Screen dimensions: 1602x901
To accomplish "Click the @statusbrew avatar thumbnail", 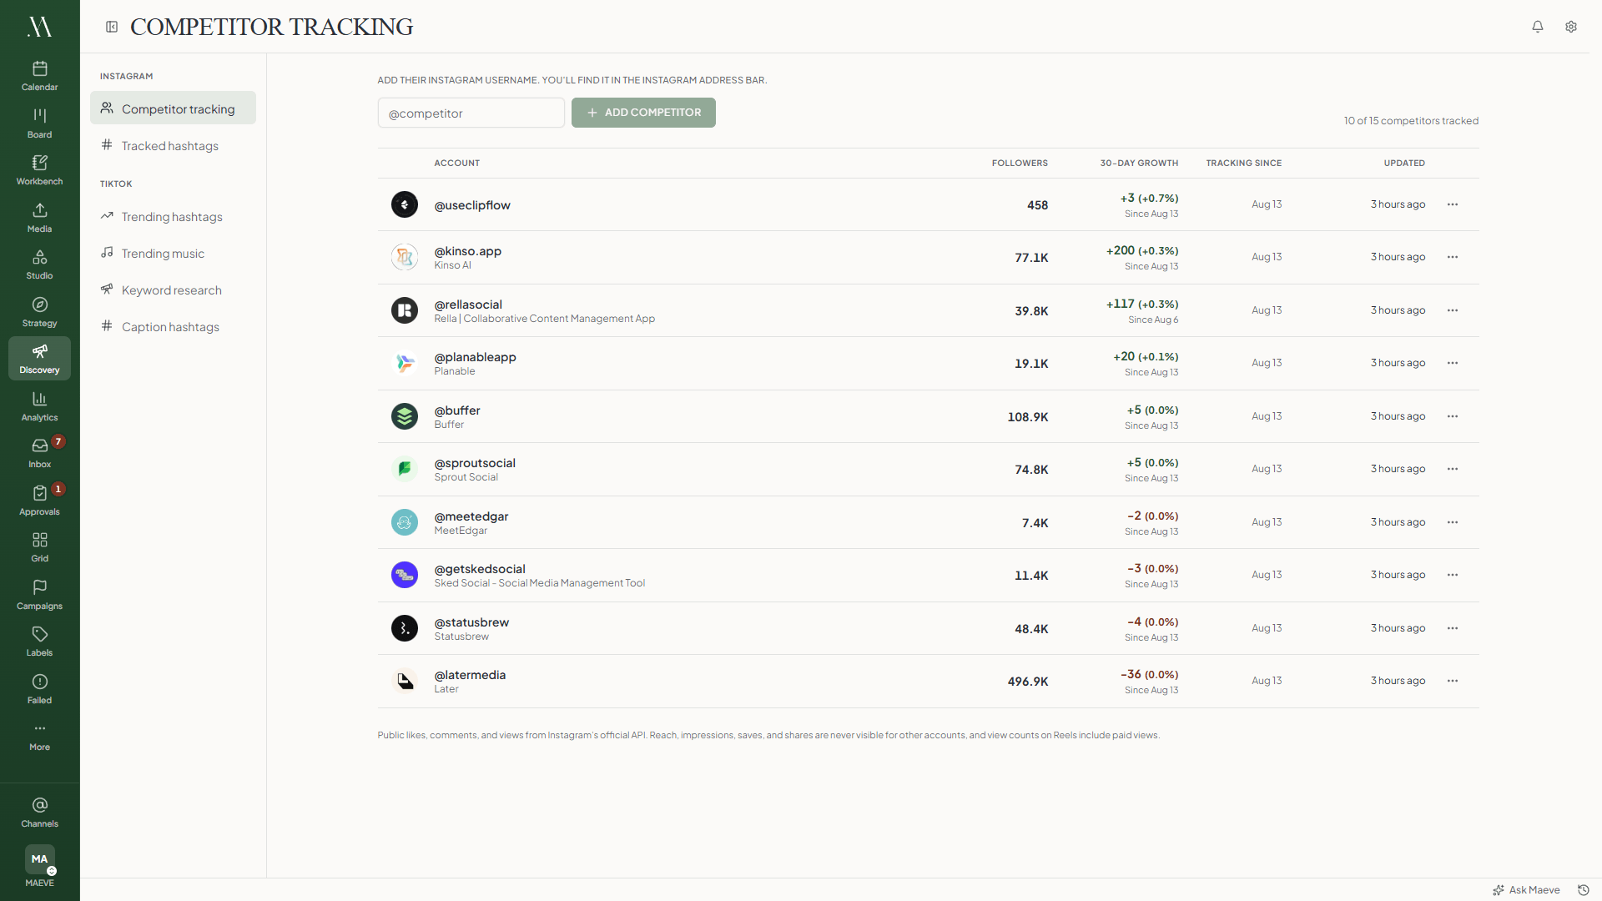I will point(405,628).
